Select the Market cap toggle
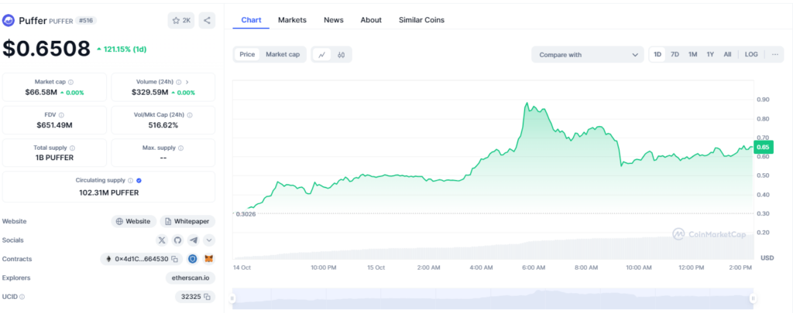This screenshot has width=793, height=313. [x=283, y=55]
